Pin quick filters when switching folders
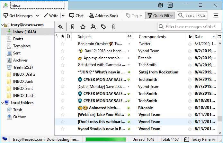The width and height of the screenshot is (223, 143). coord(60,27)
